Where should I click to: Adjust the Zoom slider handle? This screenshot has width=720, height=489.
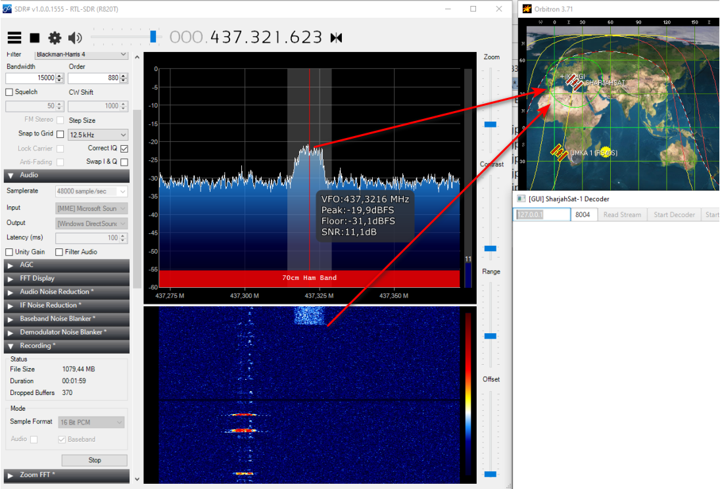(490, 124)
